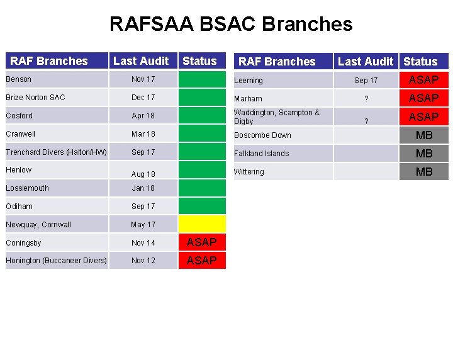Screen dimensions: 453x340
Task: Click the red ASAP status for Leeming
Action: [424, 80]
